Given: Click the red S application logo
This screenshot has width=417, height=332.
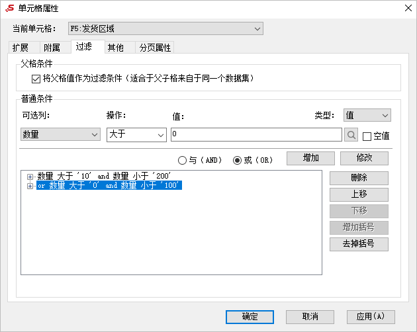Looking at the screenshot, I should pyautogui.click(x=10, y=8).
